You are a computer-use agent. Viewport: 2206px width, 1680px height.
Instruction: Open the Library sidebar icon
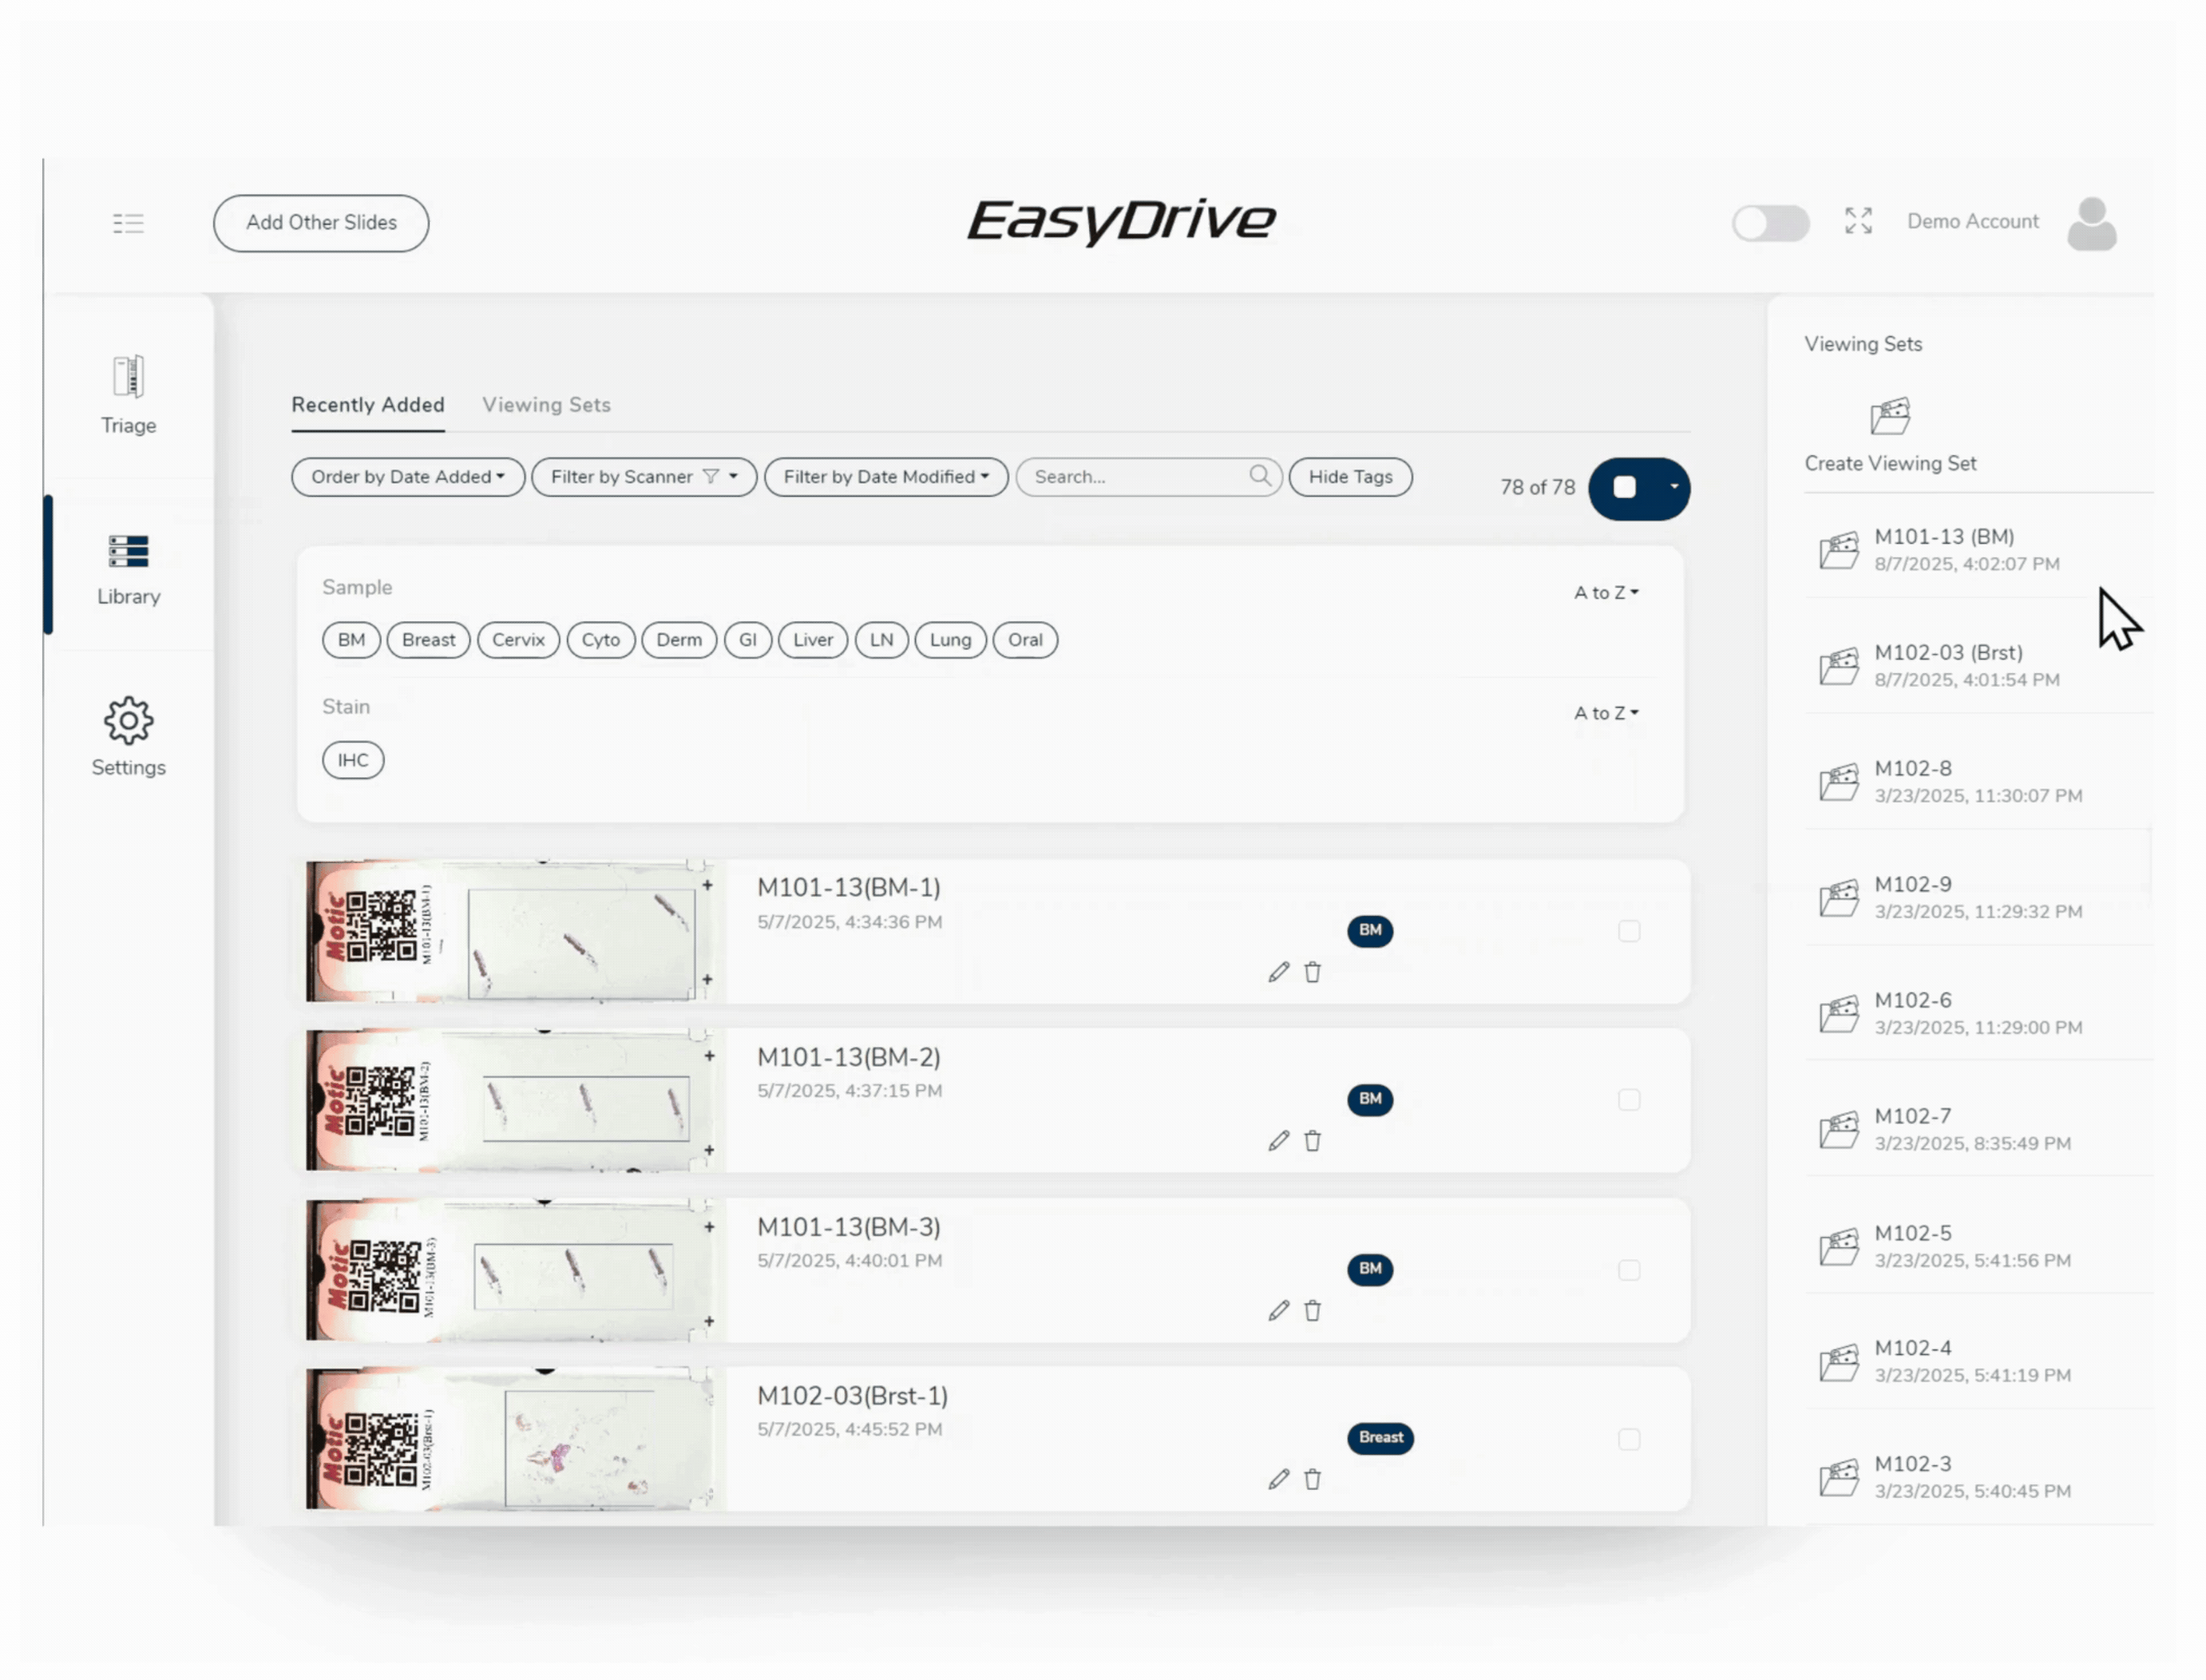(128, 551)
